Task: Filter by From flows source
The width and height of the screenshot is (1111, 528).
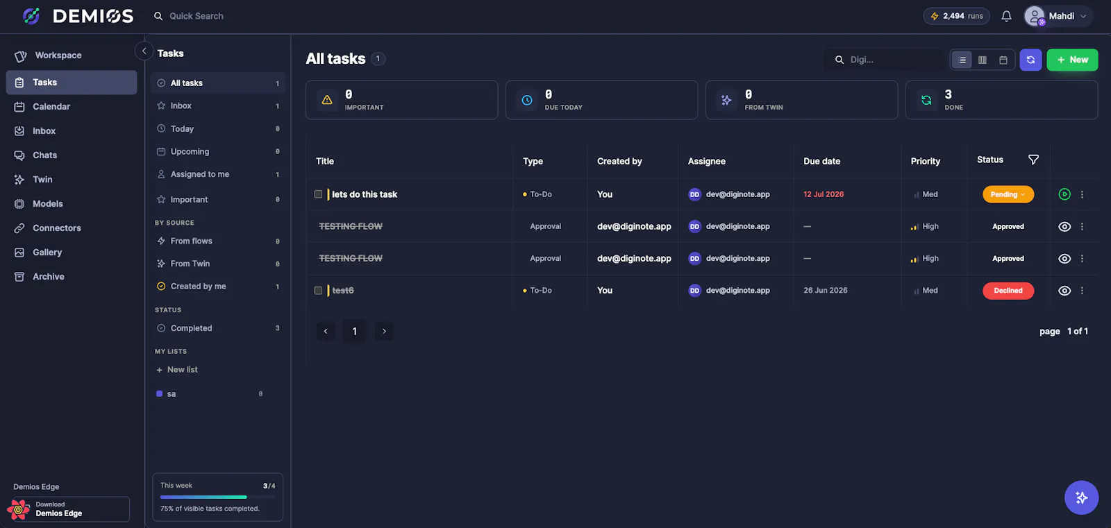Action: click(218, 241)
